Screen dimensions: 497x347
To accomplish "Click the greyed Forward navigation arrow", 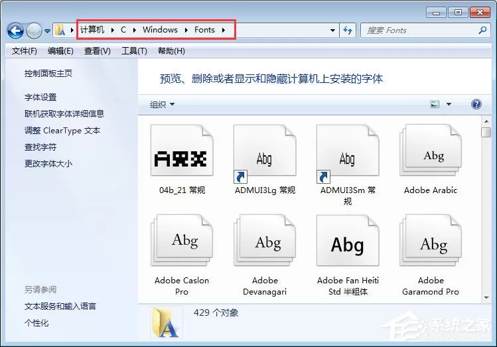I will pyautogui.click(x=34, y=31).
